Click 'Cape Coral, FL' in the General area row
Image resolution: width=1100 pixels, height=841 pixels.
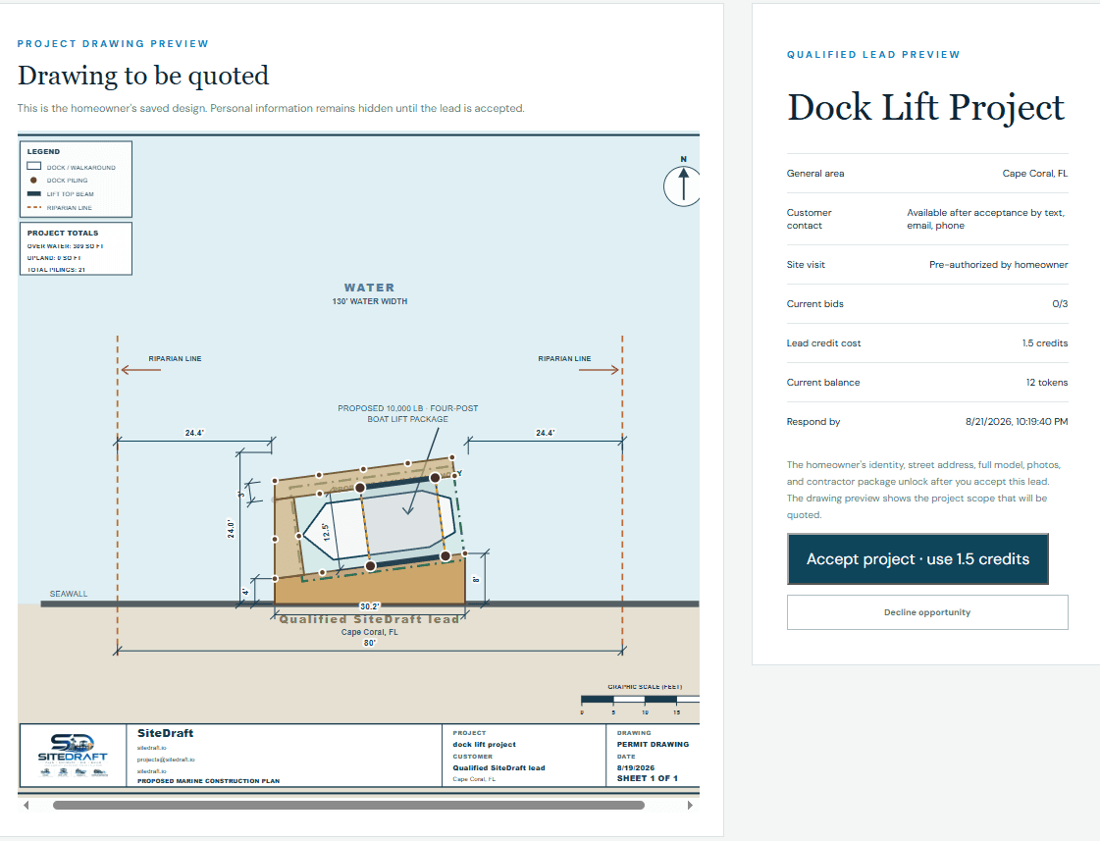tap(1035, 174)
